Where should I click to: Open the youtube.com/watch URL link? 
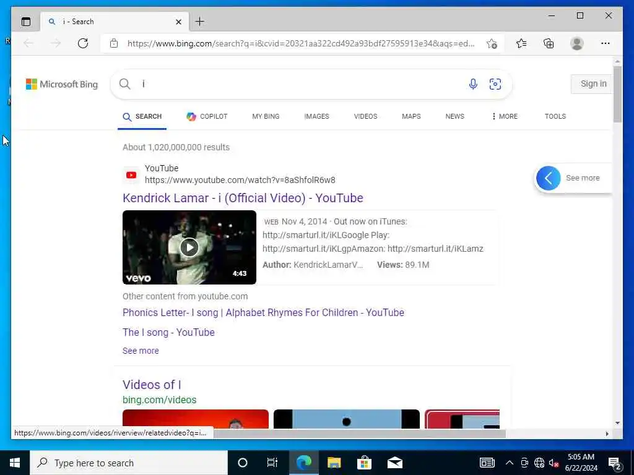pyautogui.click(x=240, y=180)
